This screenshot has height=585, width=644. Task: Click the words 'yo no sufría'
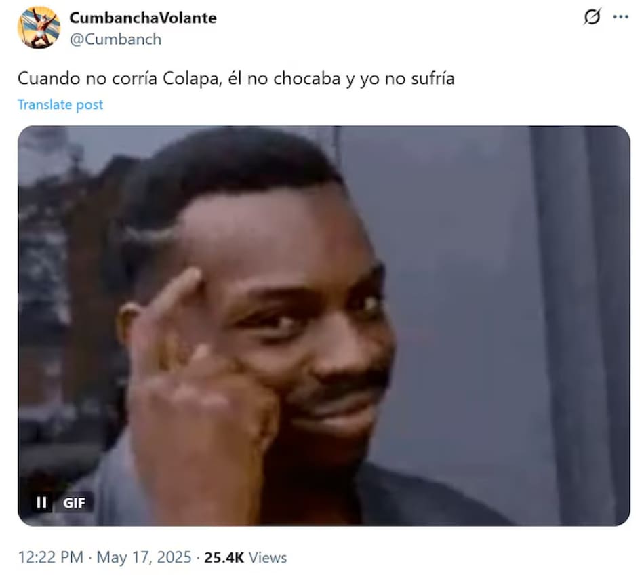pyautogui.click(x=407, y=79)
